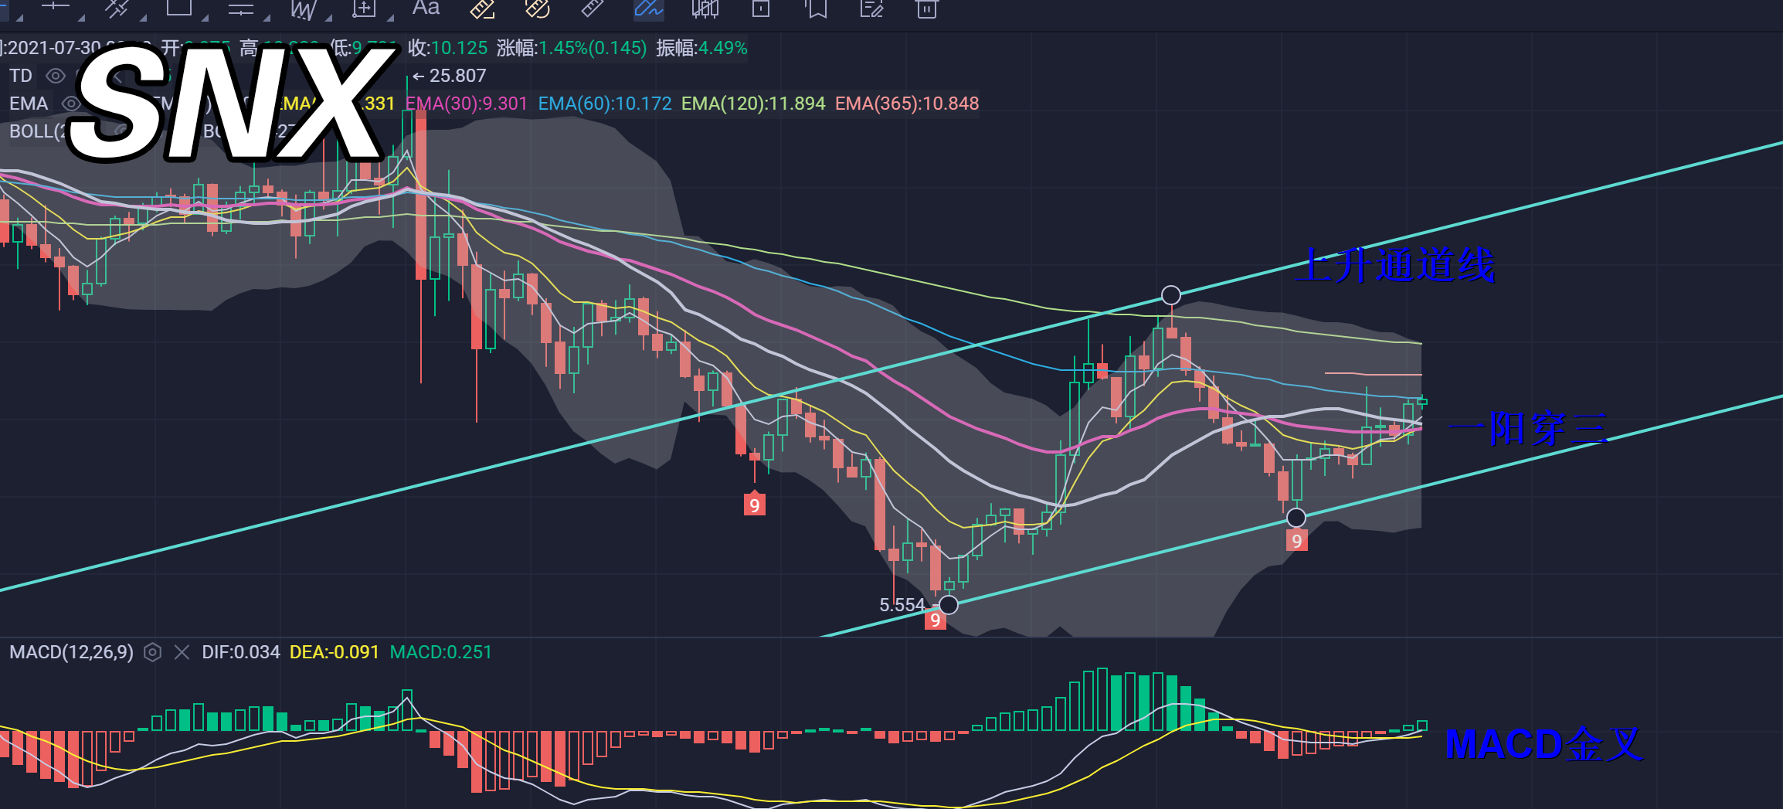Toggle TD indicator visibility eye

56,76
